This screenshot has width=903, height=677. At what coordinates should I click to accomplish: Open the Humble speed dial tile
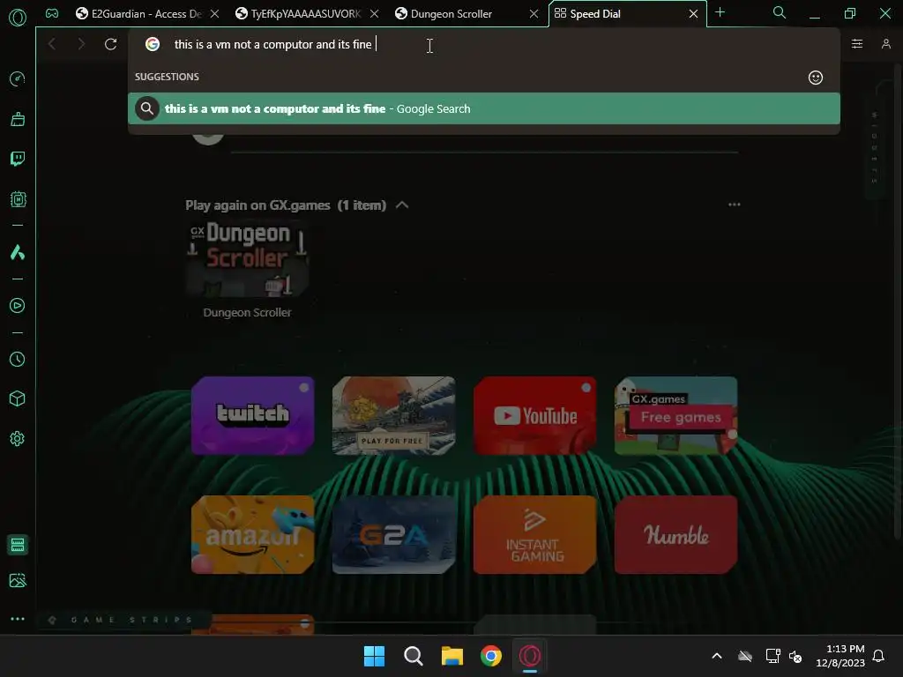[x=676, y=535]
